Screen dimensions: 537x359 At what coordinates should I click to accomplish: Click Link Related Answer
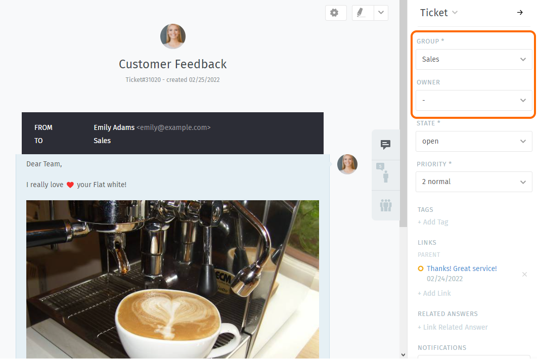tap(453, 327)
